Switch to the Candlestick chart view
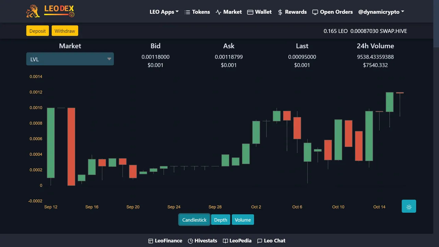The width and height of the screenshot is (439, 247). point(194,220)
